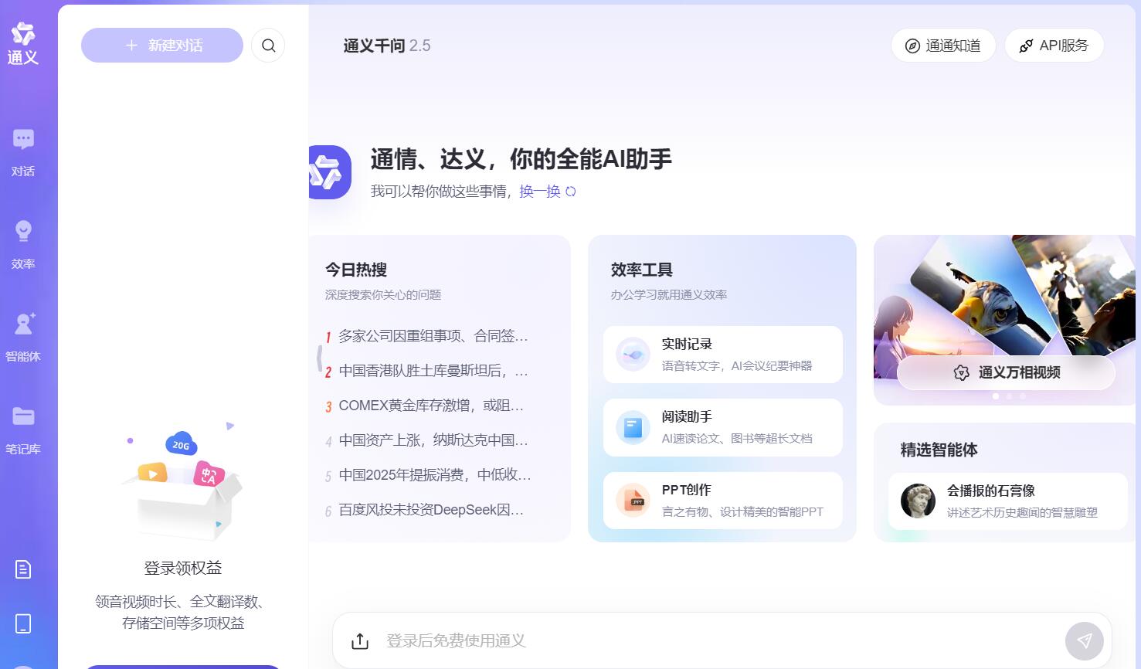Click the Tongyi logo in sidebar

click(x=23, y=42)
